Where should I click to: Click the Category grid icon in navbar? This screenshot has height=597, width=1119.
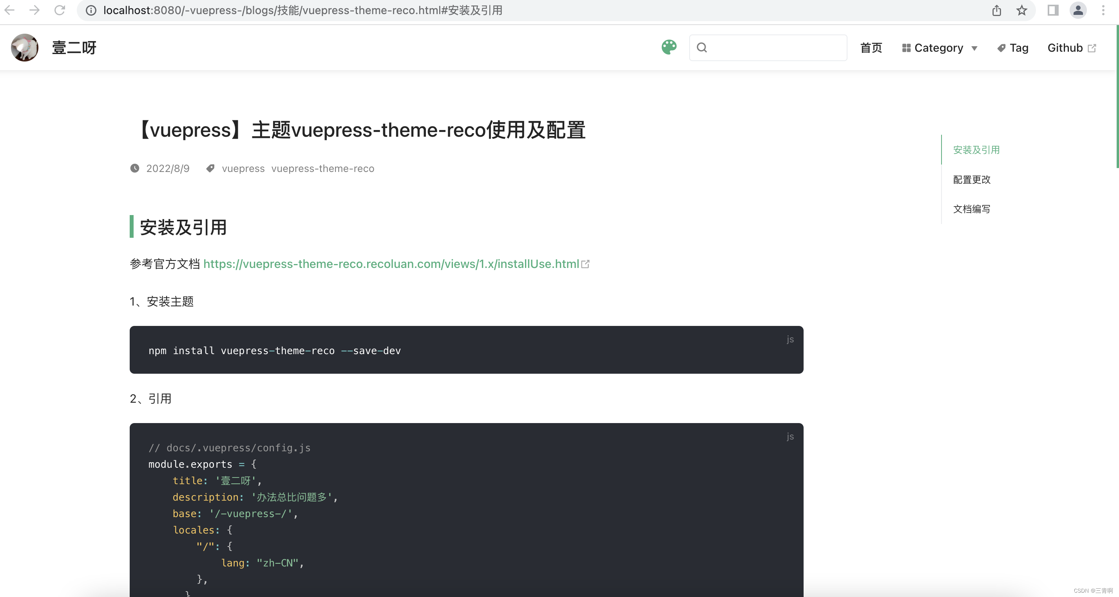point(906,48)
